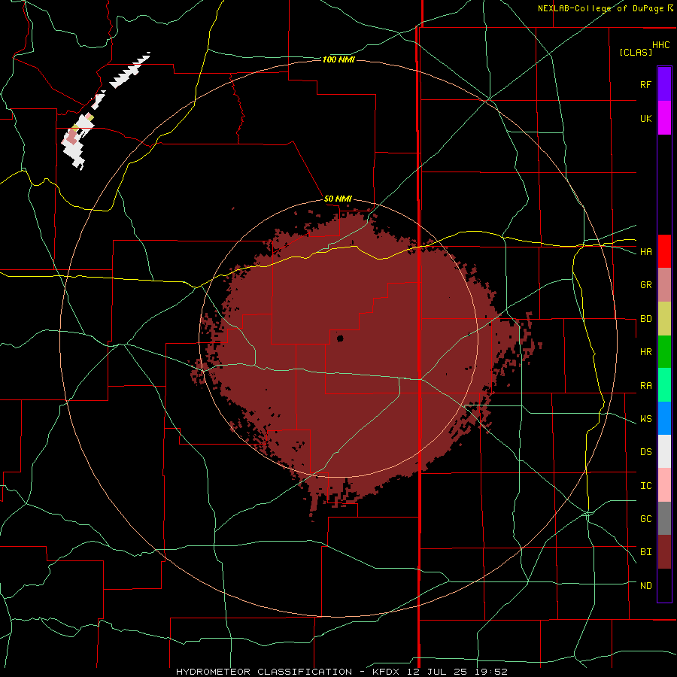Screen dimensions: 677x677
Task: Click the black ND legend swatch
Action: [x=664, y=585]
